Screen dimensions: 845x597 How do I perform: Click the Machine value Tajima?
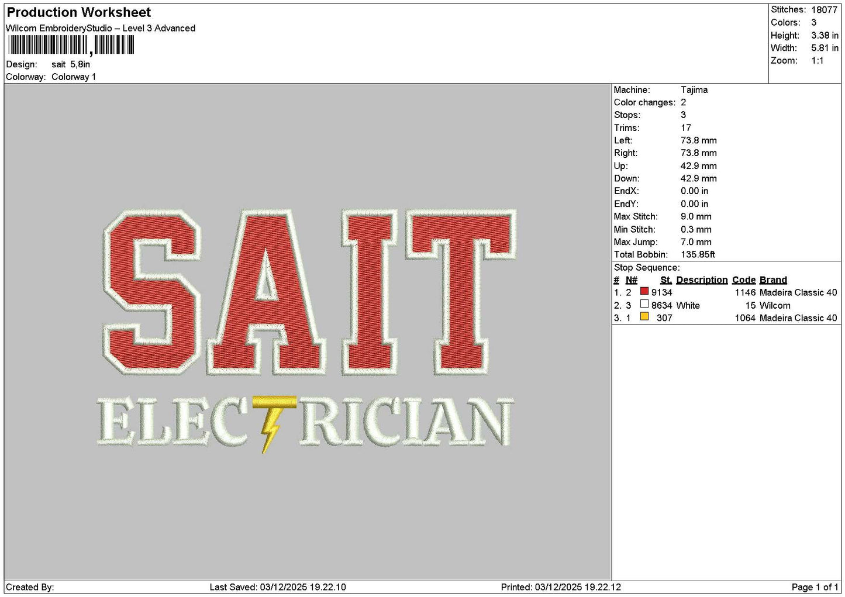coord(694,90)
